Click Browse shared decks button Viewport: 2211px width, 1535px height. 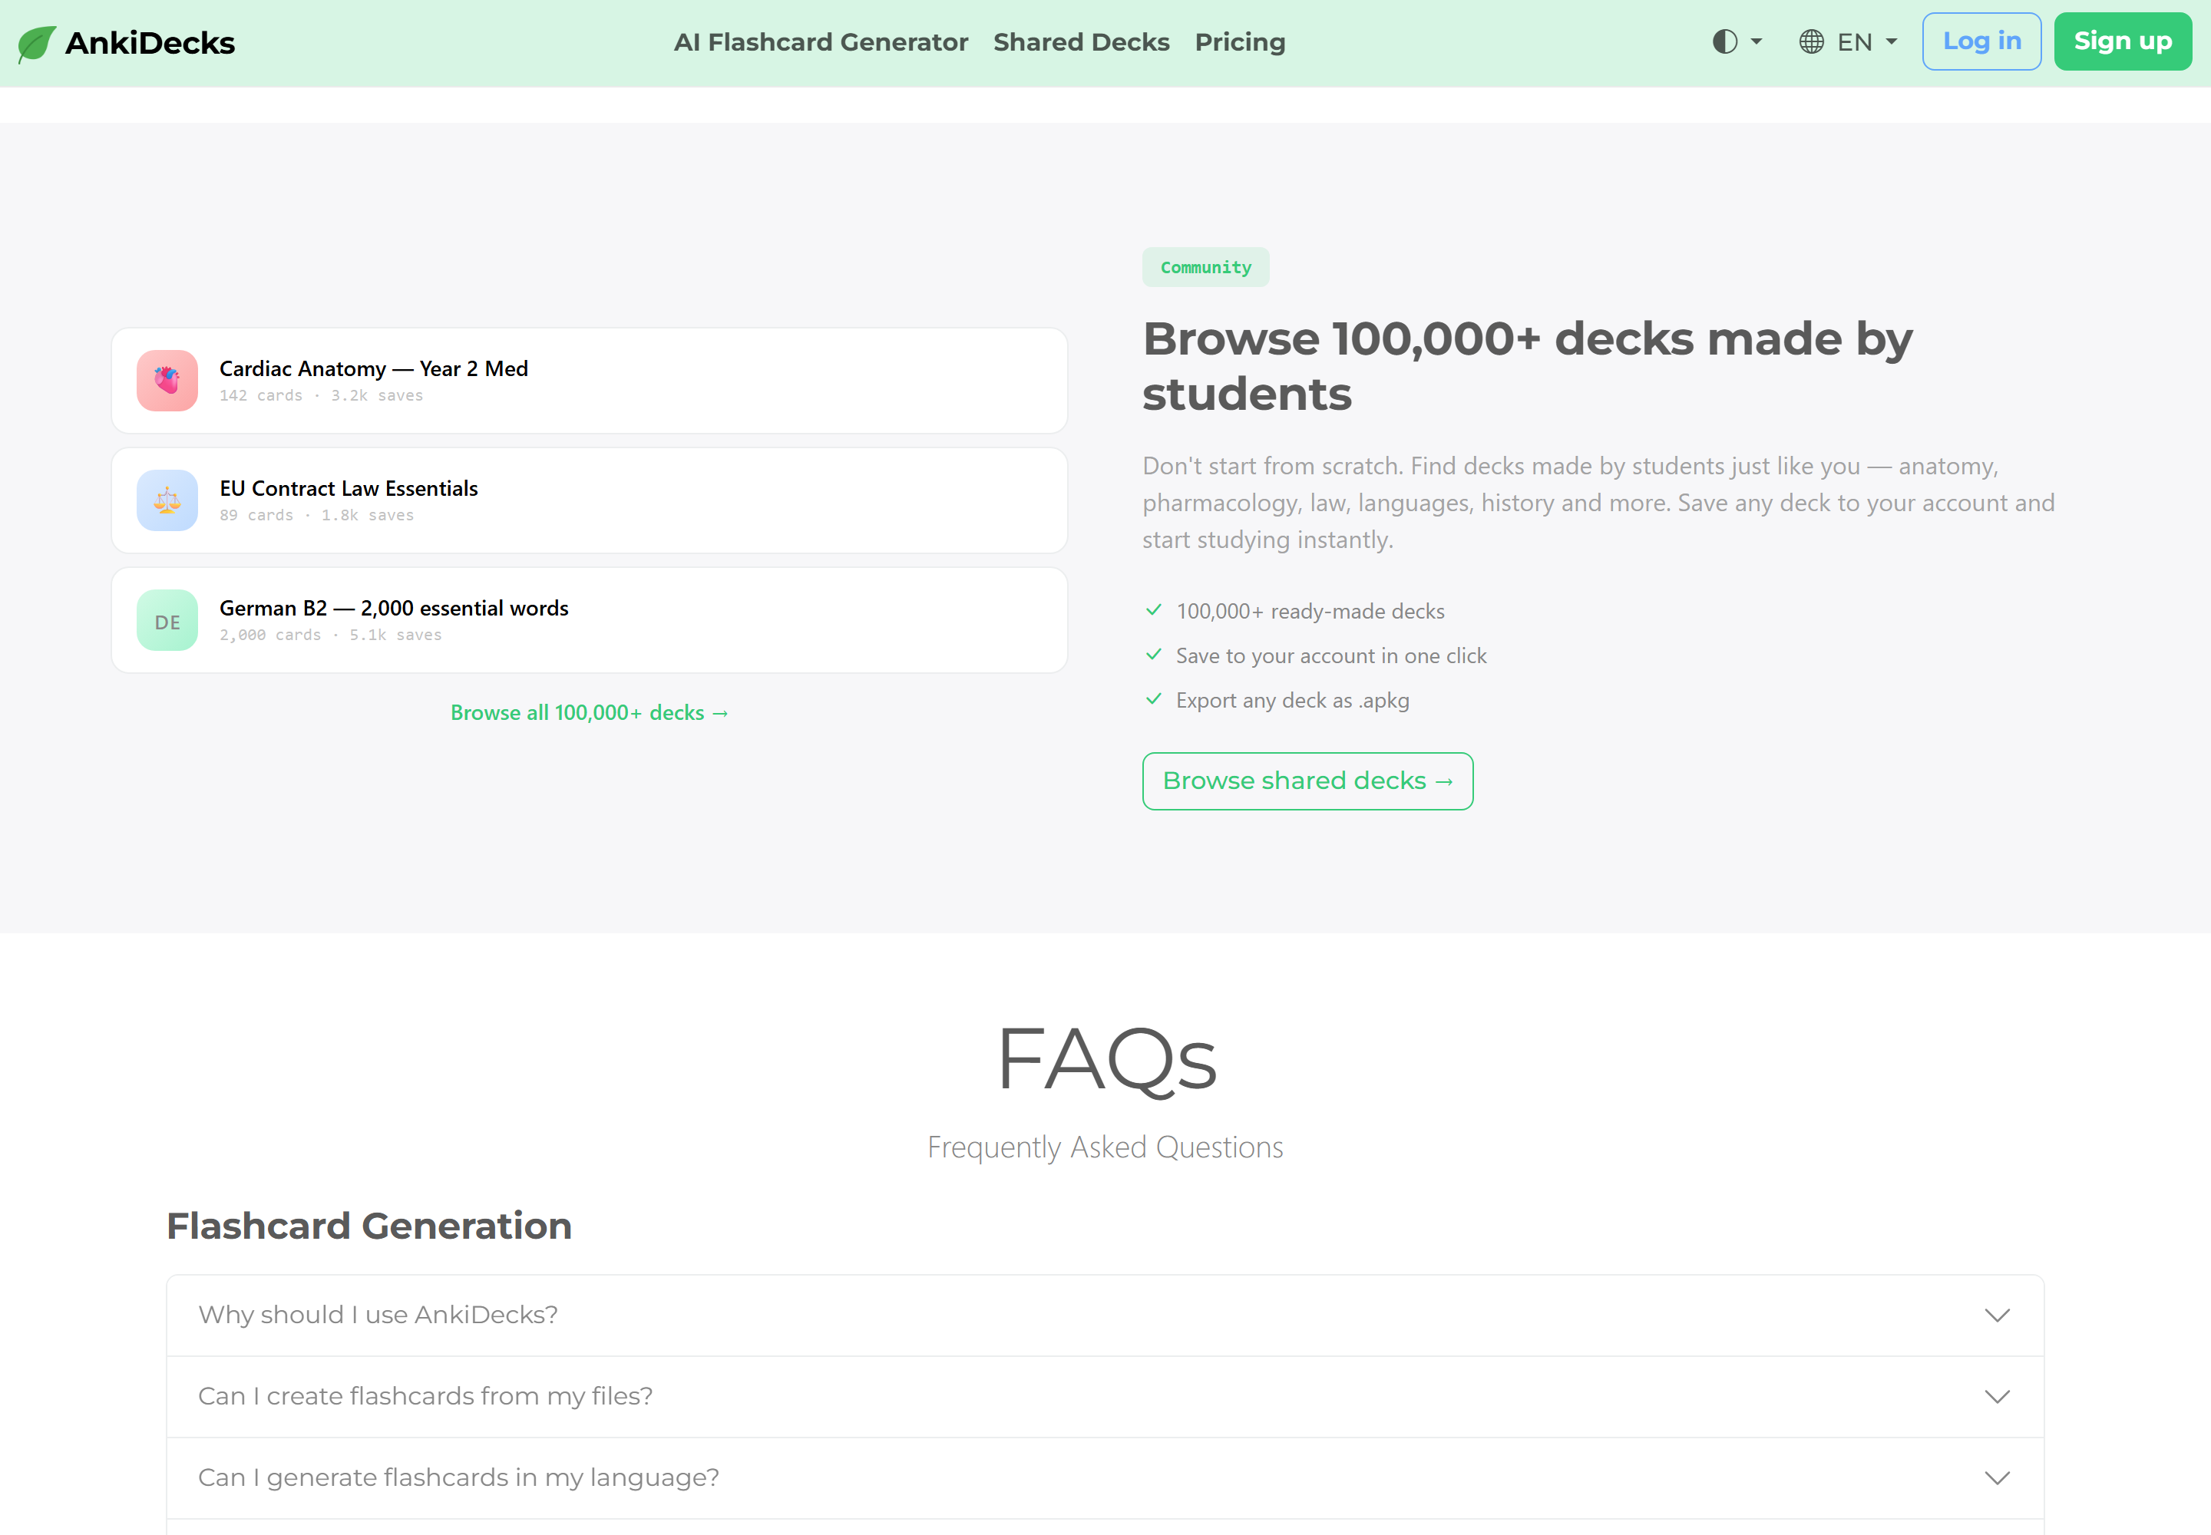point(1307,781)
